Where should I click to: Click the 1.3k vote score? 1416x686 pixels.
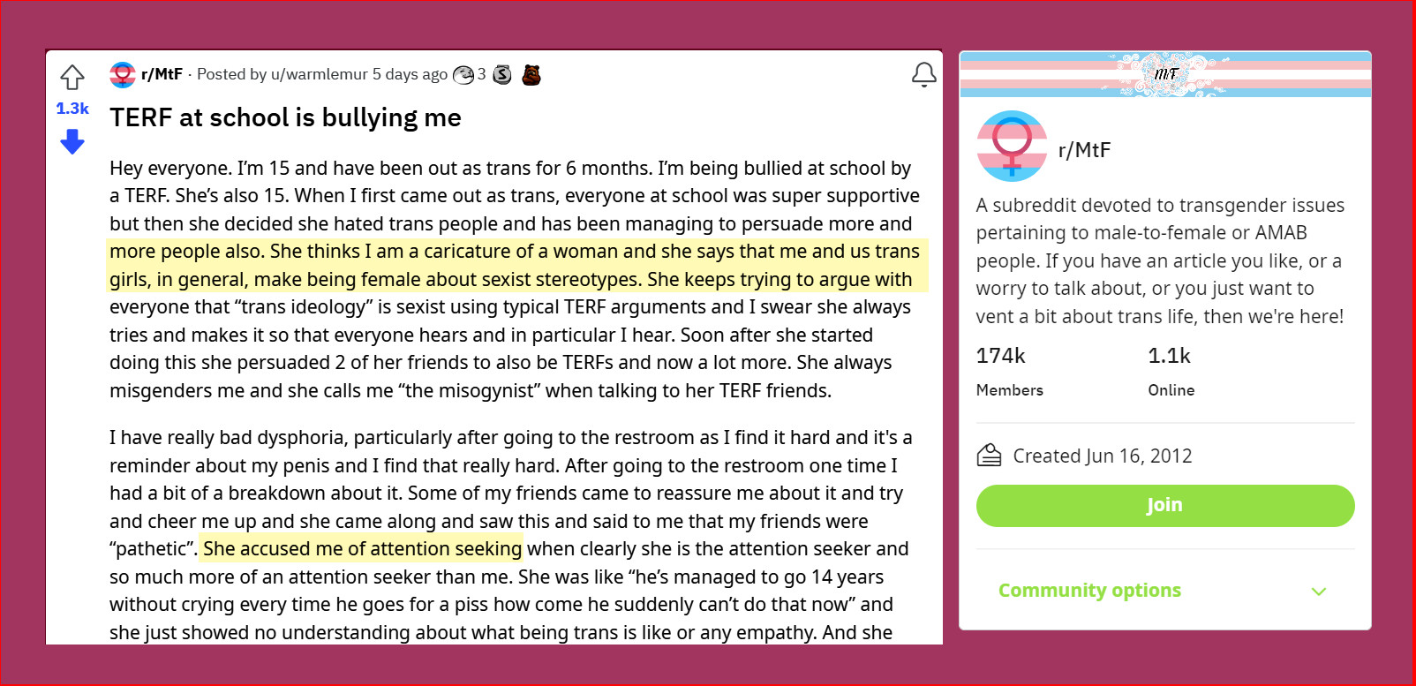click(72, 109)
